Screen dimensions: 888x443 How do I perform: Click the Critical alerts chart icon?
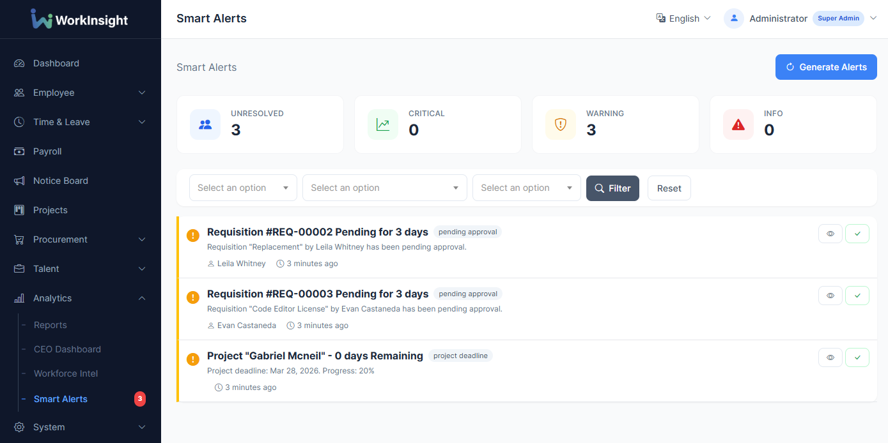(x=382, y=124)
